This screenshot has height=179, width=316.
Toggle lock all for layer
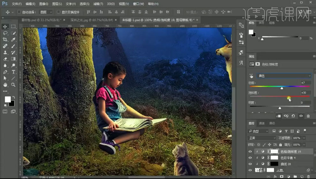tap(280, 145)
